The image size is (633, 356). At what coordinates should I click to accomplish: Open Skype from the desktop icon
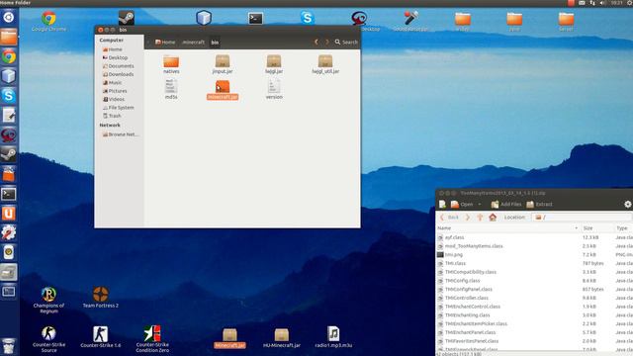coord(308,18)
